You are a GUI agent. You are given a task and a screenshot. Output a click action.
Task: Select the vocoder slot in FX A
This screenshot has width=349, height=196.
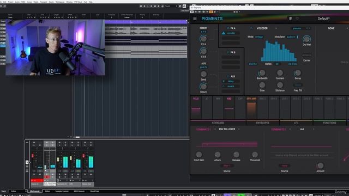coord(231,33)
